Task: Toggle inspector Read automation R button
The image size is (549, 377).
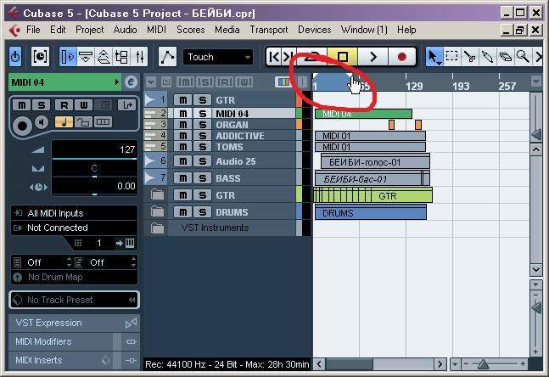Action: 64,104
